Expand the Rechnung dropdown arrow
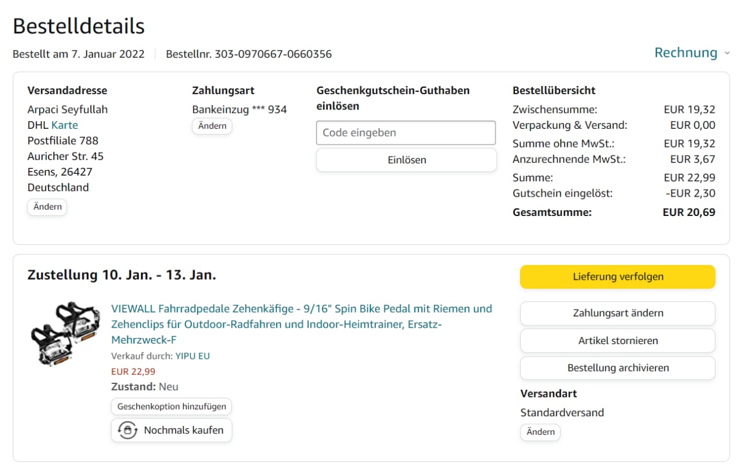This screenshot has height=470, width=749. [x=727, y=53]
